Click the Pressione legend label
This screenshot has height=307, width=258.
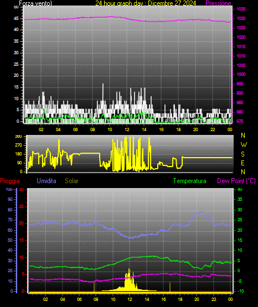click(218, 3)
